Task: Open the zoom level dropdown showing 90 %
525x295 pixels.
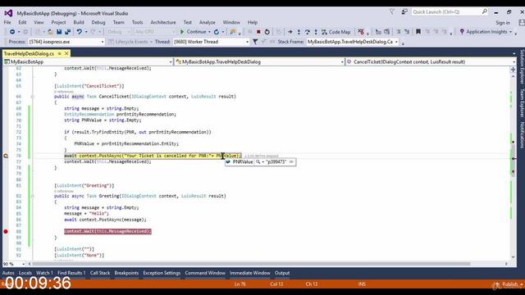Action: click(24, 264)
